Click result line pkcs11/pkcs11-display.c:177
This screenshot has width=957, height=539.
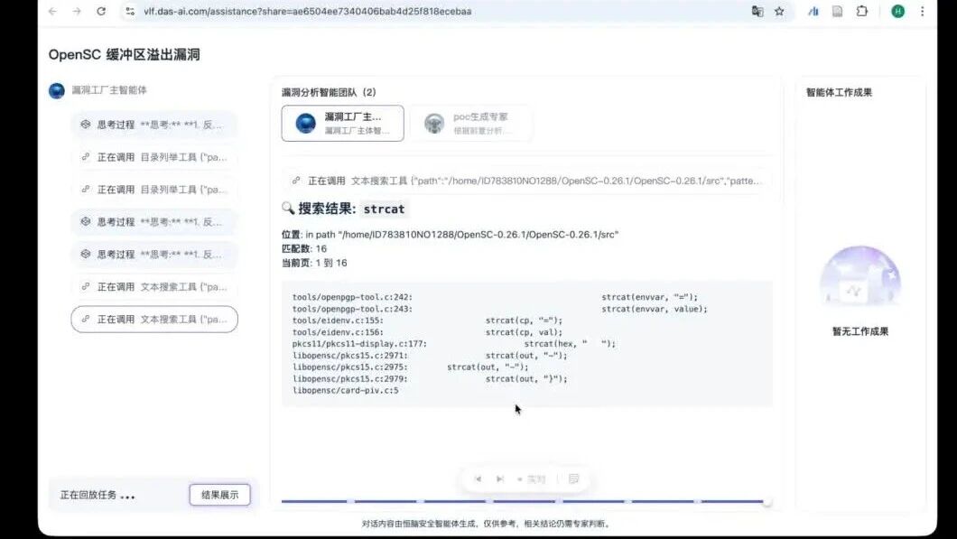[x=454, y=344]
